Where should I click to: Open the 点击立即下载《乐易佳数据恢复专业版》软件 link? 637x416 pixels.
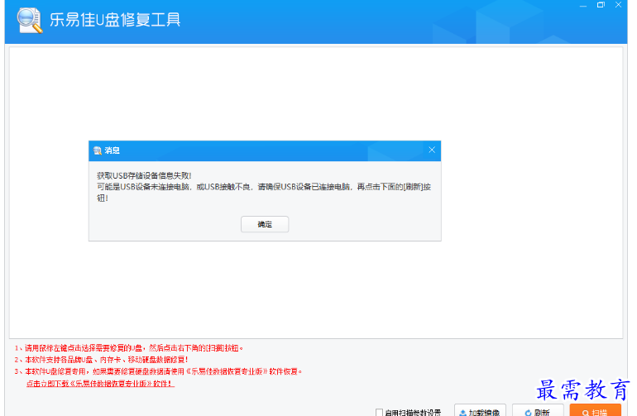pos(100,384)
